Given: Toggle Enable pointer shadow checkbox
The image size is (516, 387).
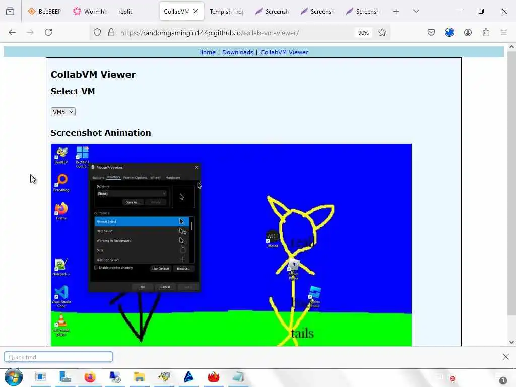Looking at the screenshot, I should coord(96,268).
